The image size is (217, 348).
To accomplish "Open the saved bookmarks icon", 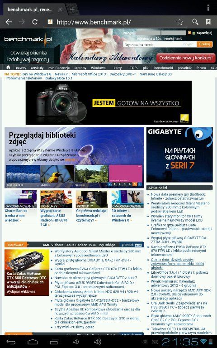I will pyautogui.click(x=208, y=22).
